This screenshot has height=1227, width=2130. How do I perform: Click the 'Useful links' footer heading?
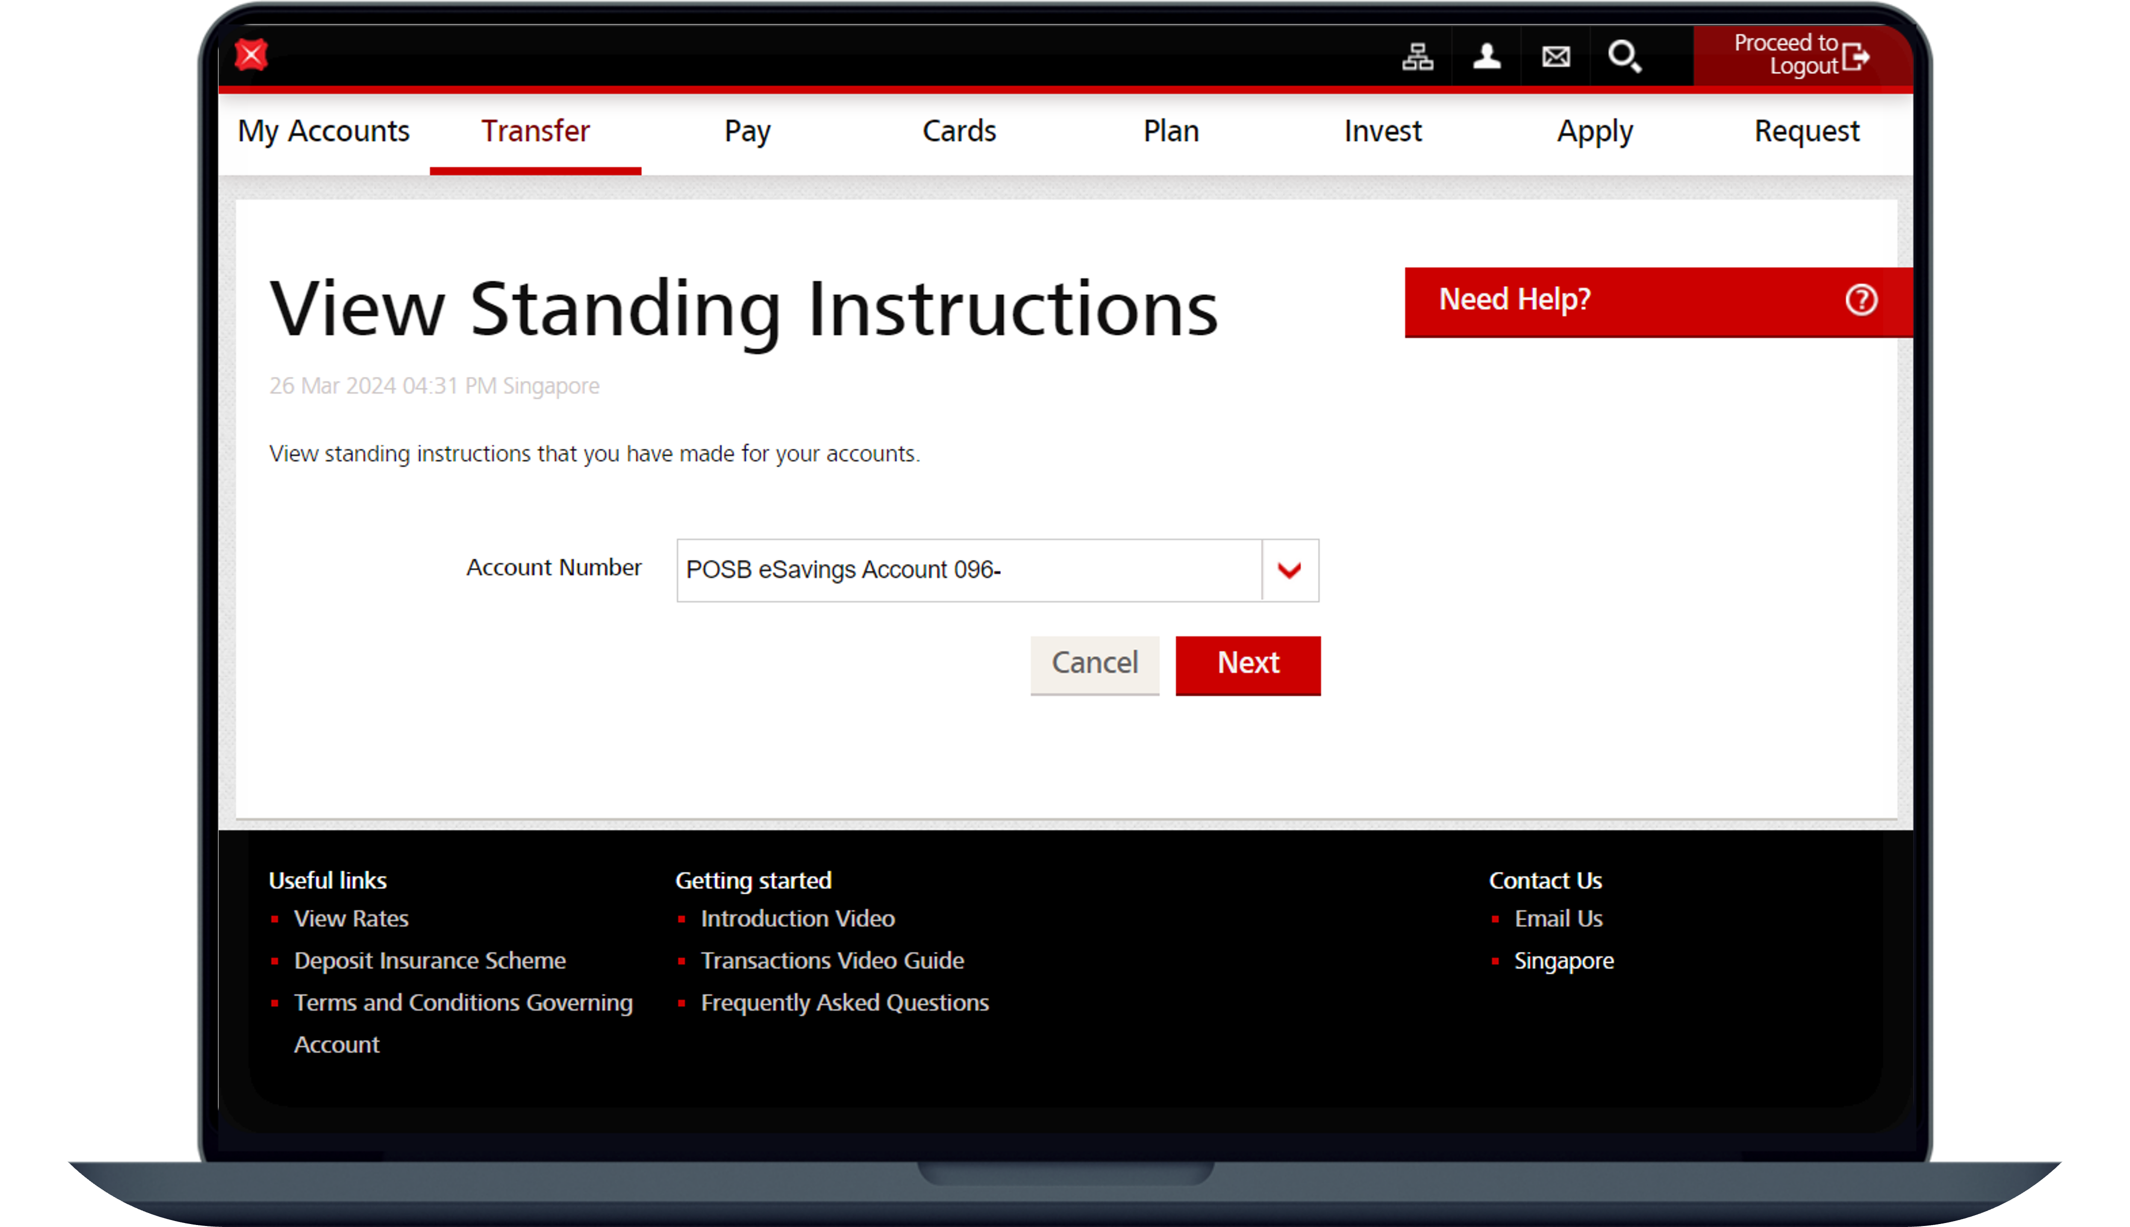(327, 880)
